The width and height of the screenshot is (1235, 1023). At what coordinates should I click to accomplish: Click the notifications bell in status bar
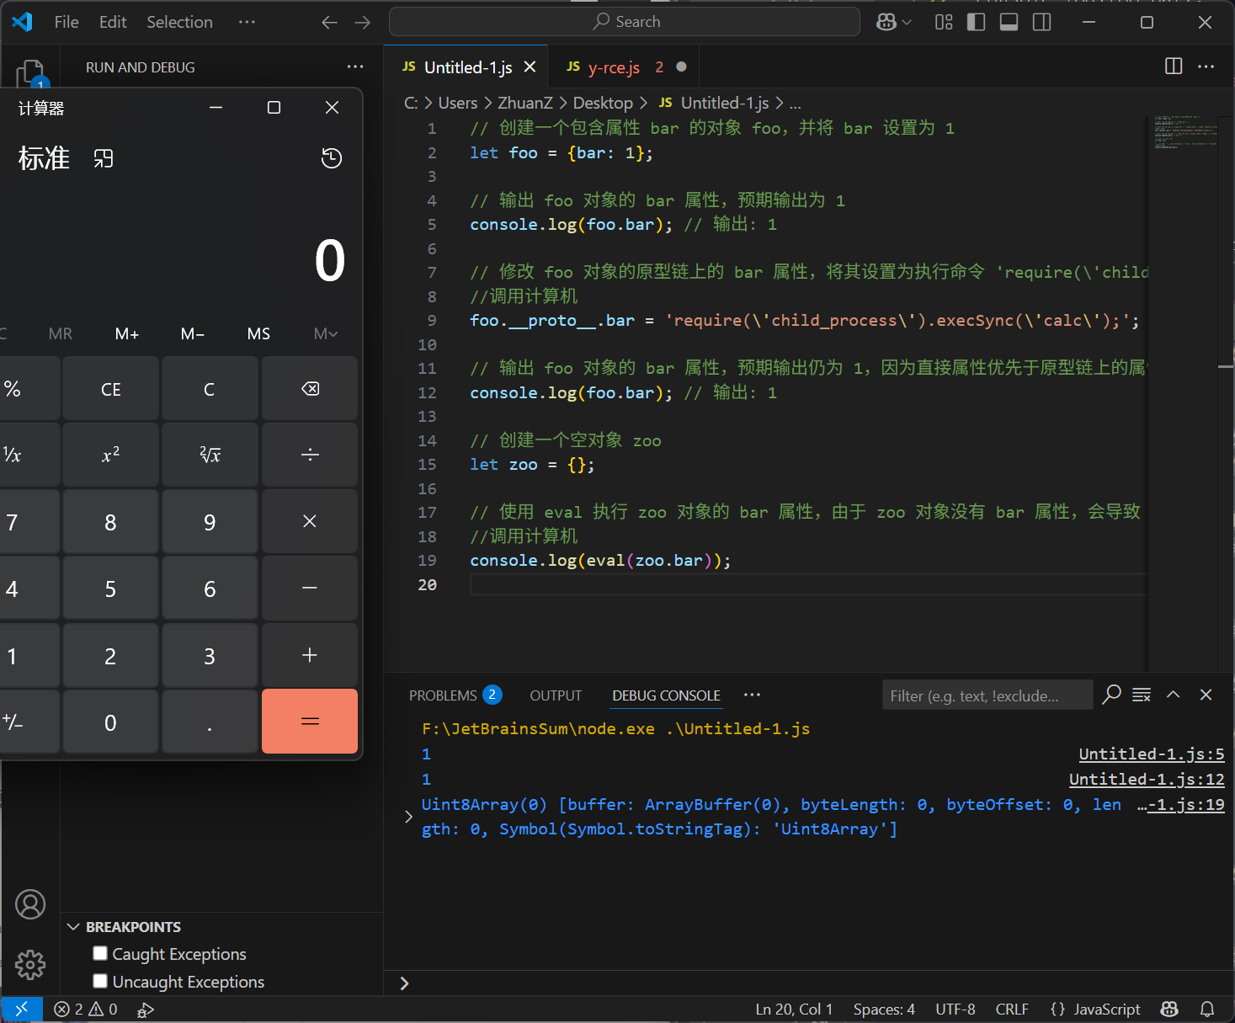1206,1009
